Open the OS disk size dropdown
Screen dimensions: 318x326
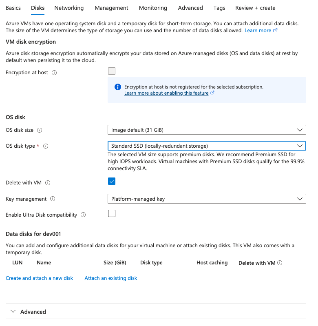point(207,130)
